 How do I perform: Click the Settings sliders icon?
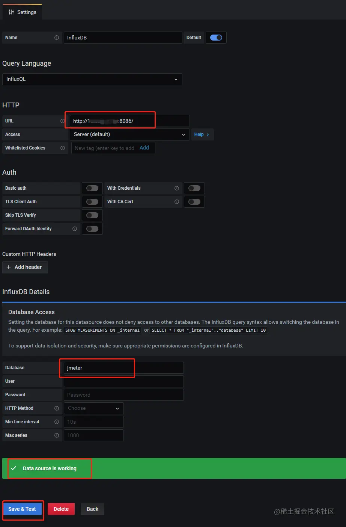(x=11, y=12)
